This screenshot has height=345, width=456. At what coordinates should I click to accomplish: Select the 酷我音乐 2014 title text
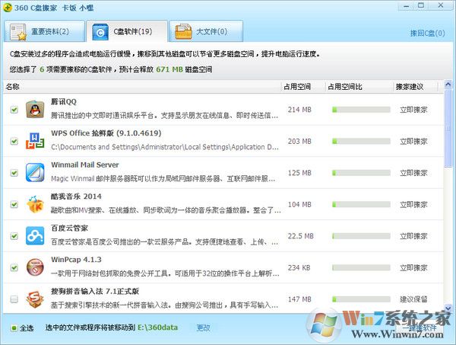click(76, 196)
